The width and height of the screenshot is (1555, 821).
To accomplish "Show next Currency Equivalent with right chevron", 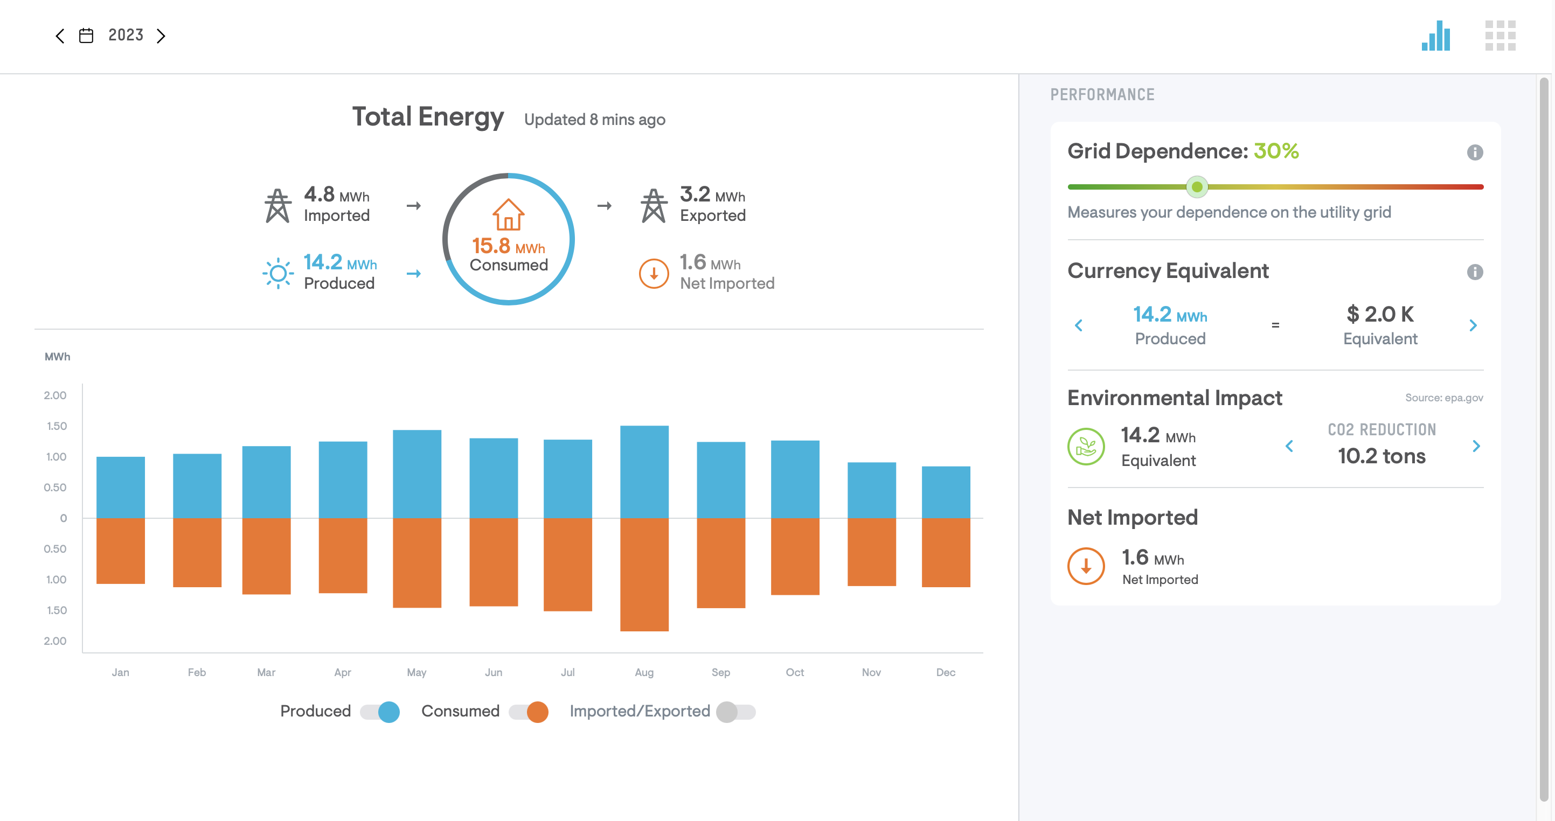I will point(1473,325).
